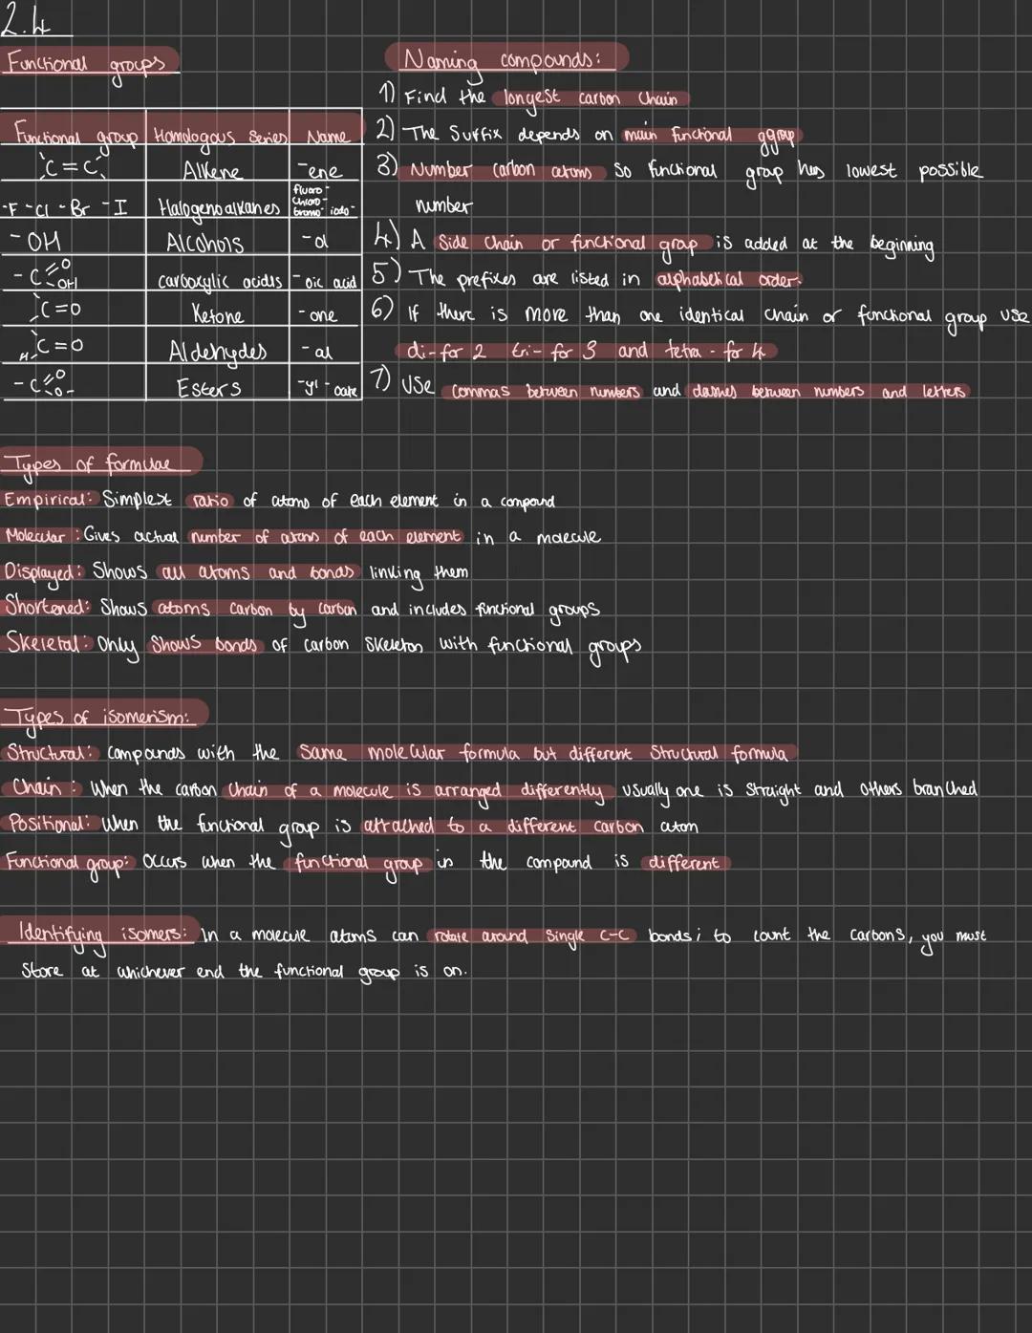
Task: Select the "Types of formulae" heading
Action: tap(98, 464)
